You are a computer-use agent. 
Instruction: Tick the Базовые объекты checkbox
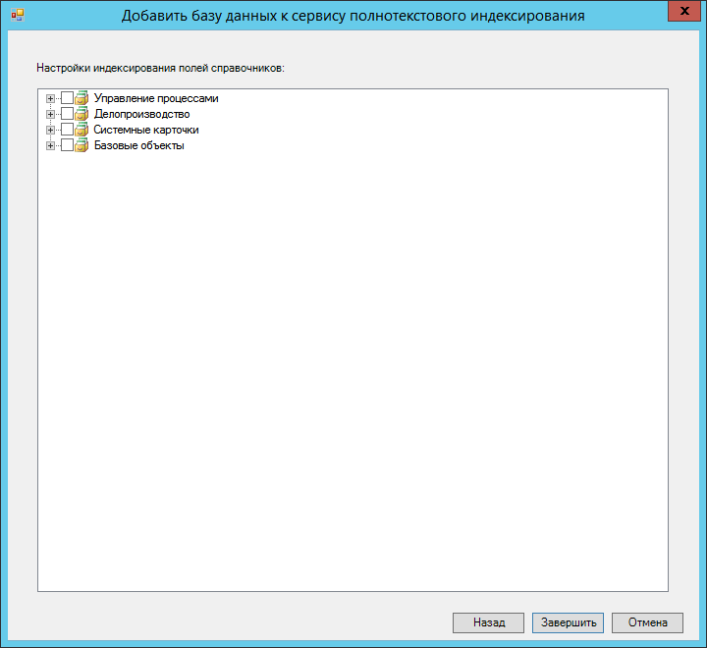67,145
